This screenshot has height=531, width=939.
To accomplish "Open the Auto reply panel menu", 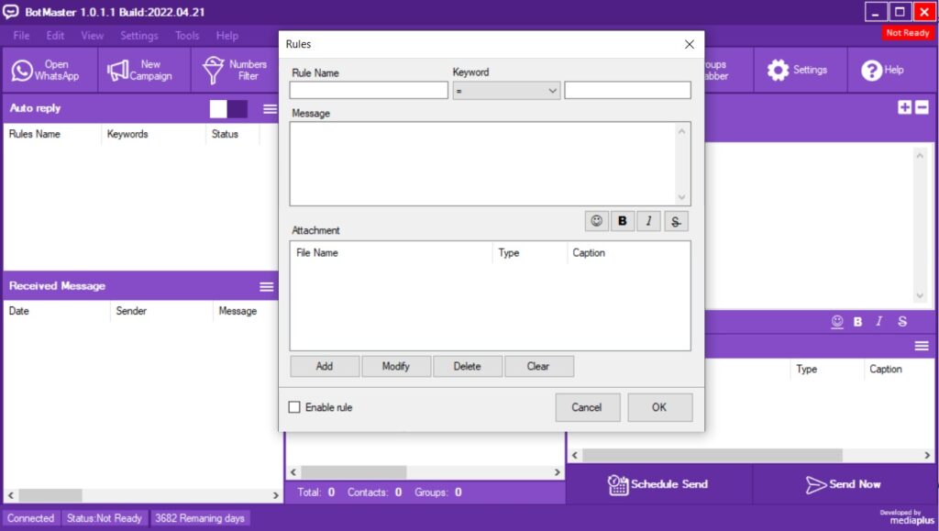I will click(x=270, y=109).
